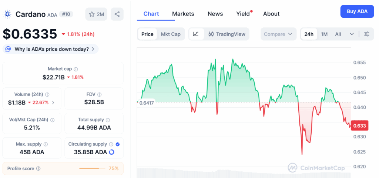Image resolution: width=379 pixels, height=178 pixels.
Task: Select the line chart icon
Action: coord(196,34)
